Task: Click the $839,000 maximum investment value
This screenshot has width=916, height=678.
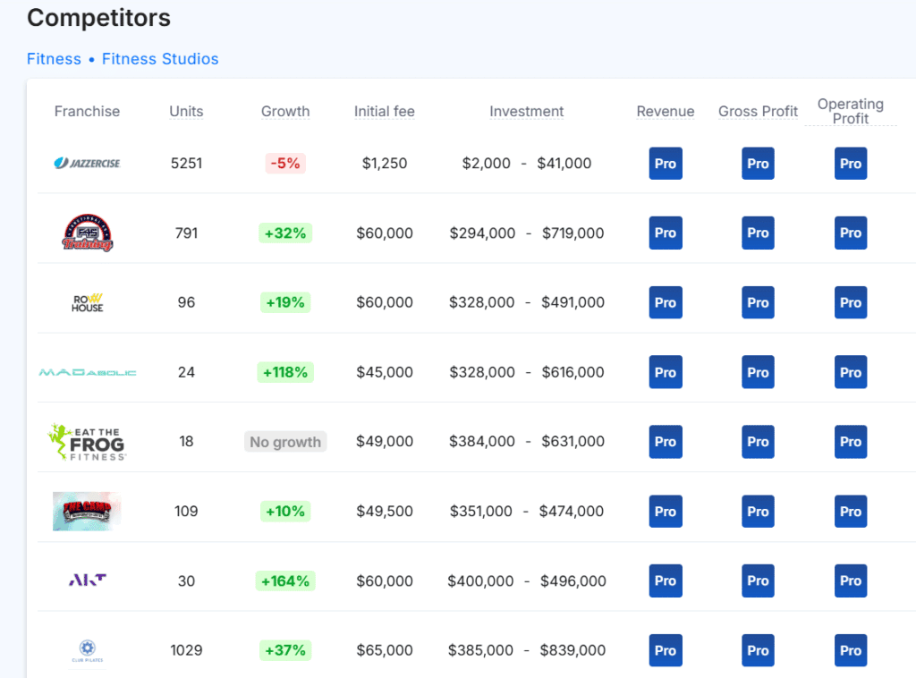Action: [x=572, y=650]
